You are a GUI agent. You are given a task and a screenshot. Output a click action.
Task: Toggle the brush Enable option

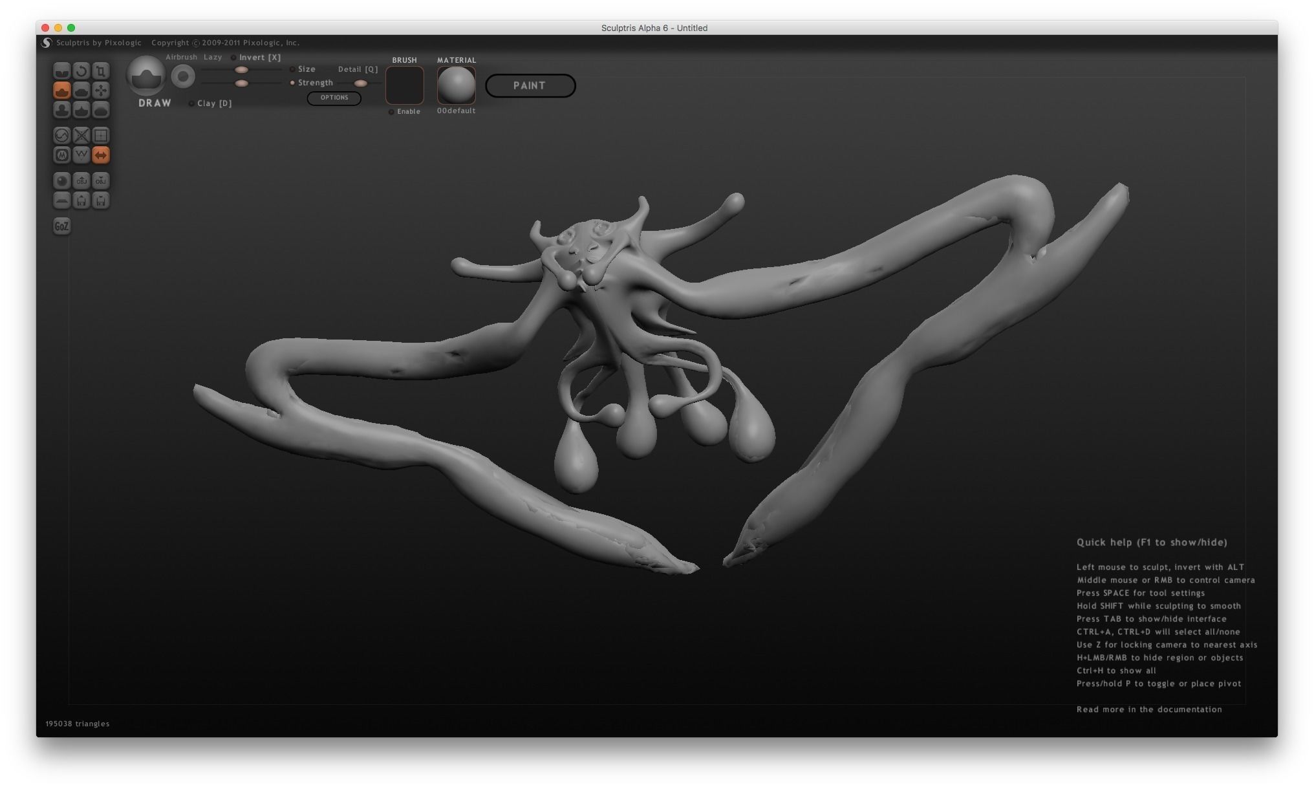tap(404, 112)
